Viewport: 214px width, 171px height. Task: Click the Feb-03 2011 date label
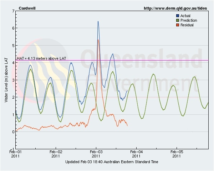click(96, 154)
